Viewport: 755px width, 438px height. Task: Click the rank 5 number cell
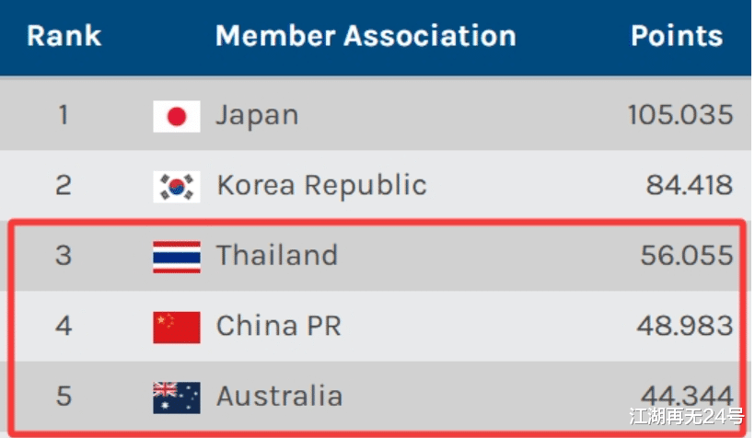point(63,397)
